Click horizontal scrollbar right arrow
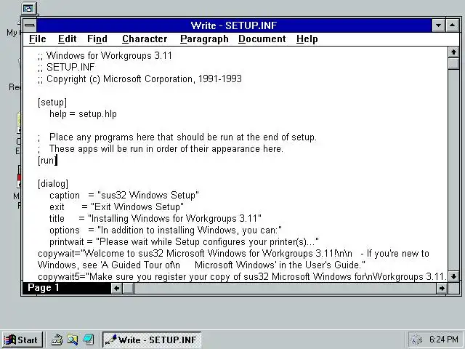 click(442, 288)
